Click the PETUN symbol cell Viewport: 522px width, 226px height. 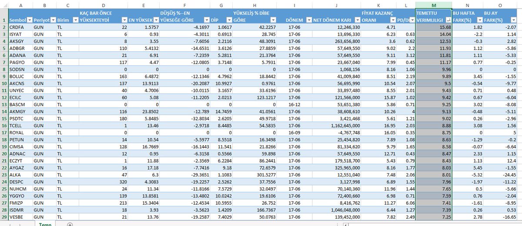(x=22, y=140)
